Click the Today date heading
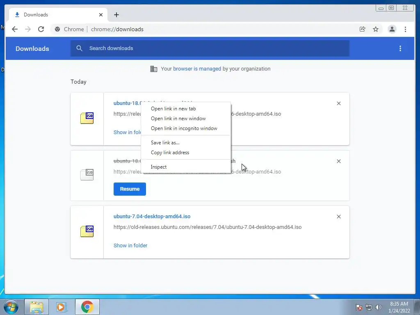 [x=78, y=82]
